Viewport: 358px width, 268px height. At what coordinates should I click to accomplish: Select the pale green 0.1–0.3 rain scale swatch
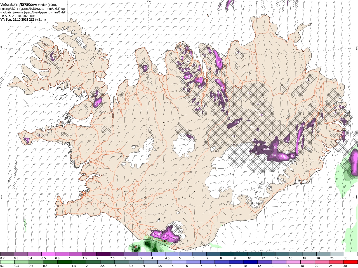click(7, 262)
